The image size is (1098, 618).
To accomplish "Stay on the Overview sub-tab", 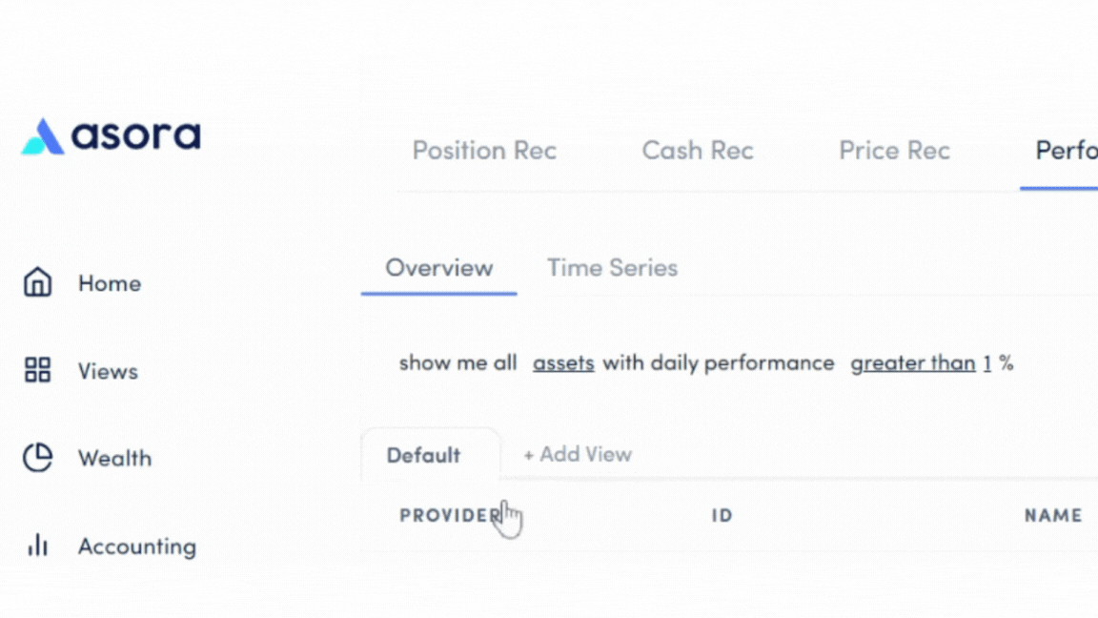I will [x=438, y=268].
